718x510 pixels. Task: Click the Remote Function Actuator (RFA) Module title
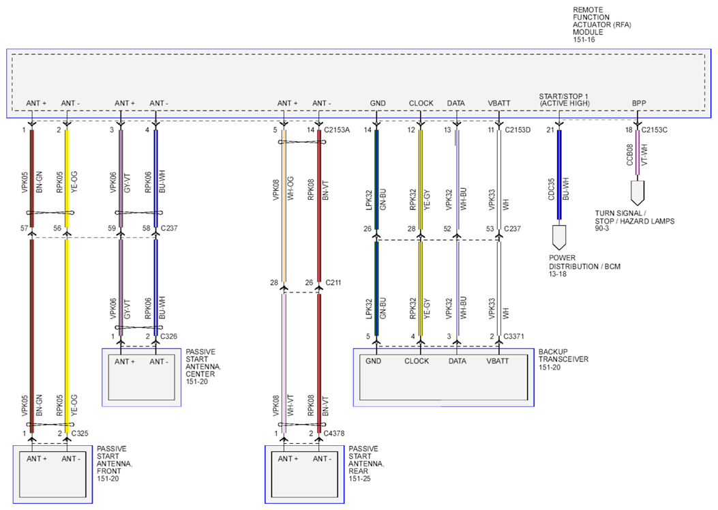(x=601, y=25)
